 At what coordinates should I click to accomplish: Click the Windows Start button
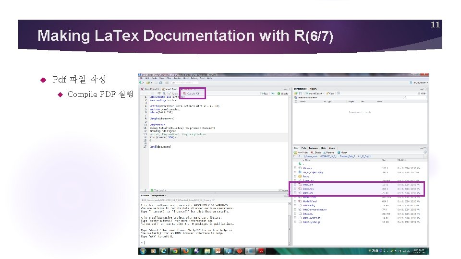pos(144,251)
